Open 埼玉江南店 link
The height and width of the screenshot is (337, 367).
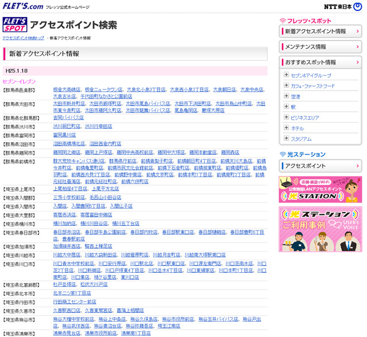[x=169, y=326]
